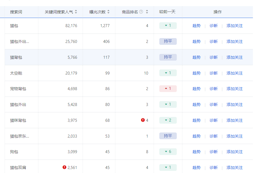Click the red up-1 badge for 宠物背包
Screen dimensions: 254x173
[168, 89]
